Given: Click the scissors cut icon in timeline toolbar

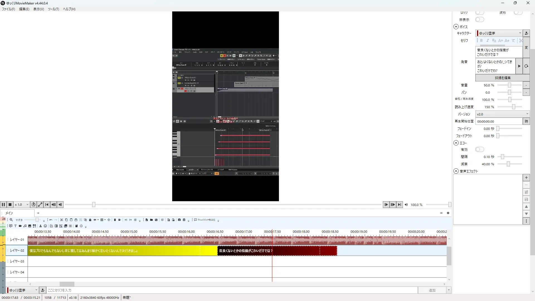Looking at the screenshot, I should (62, 220).
